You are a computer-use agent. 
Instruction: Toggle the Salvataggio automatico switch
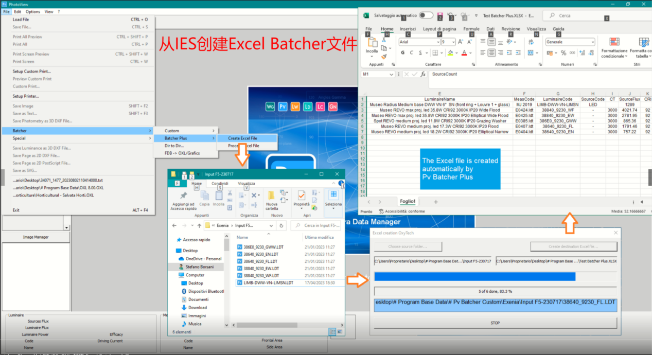pyautogui.click(x=426, y=15)
